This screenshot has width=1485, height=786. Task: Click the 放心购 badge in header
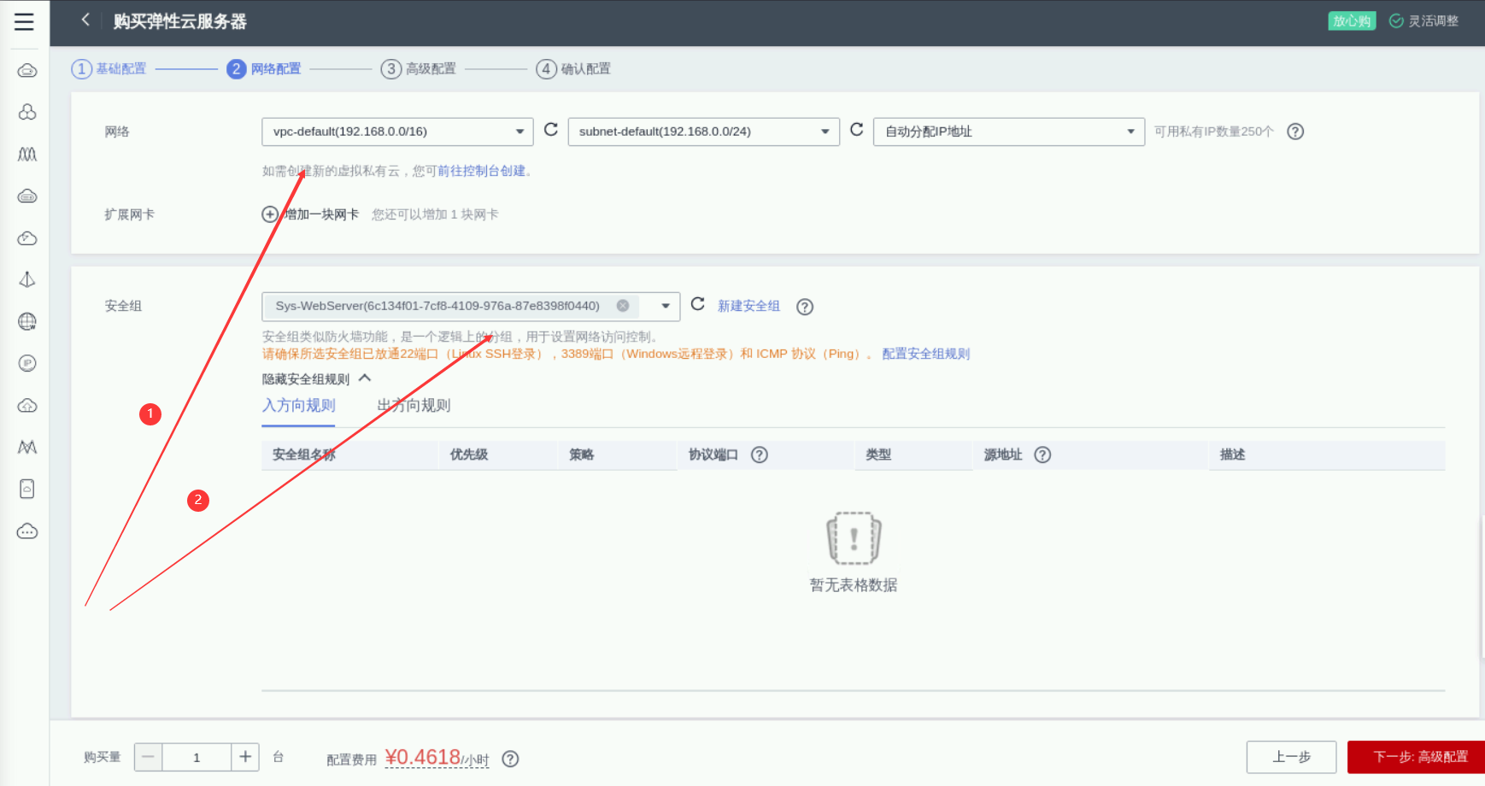pos(1352,21)
